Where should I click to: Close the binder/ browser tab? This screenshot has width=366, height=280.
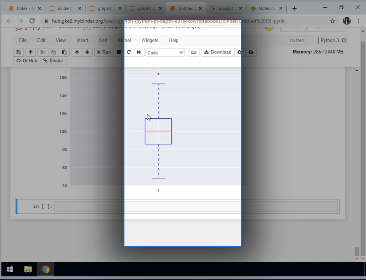pos(80,8)
